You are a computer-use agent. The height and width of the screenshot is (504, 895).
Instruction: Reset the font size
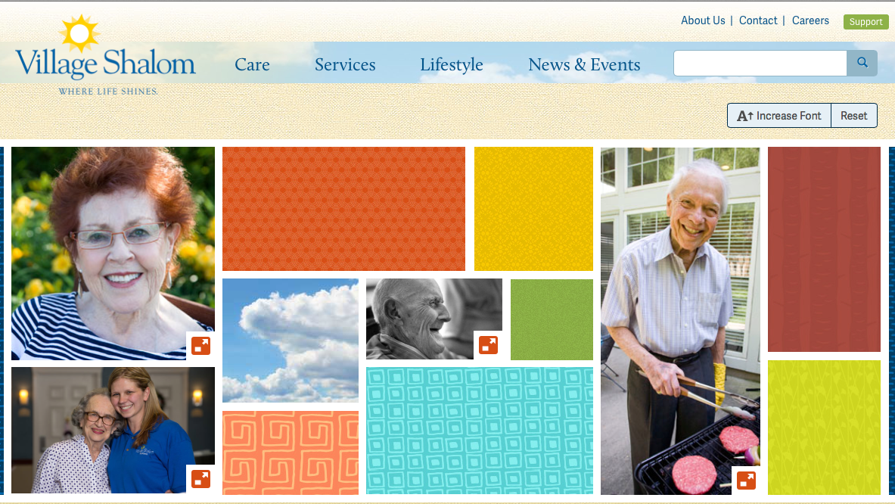tap(854, 116)
